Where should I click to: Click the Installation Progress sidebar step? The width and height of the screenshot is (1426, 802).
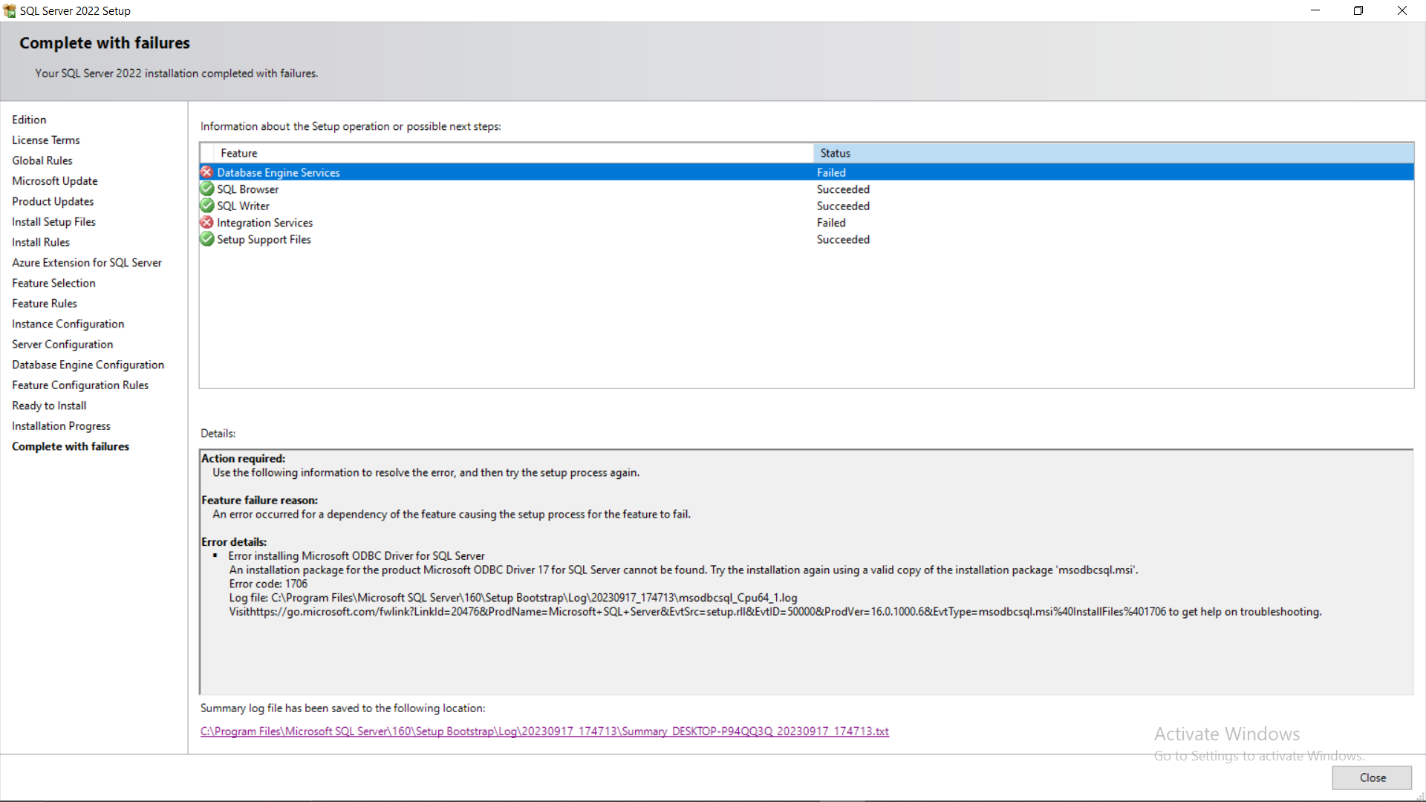click(61, 426)
